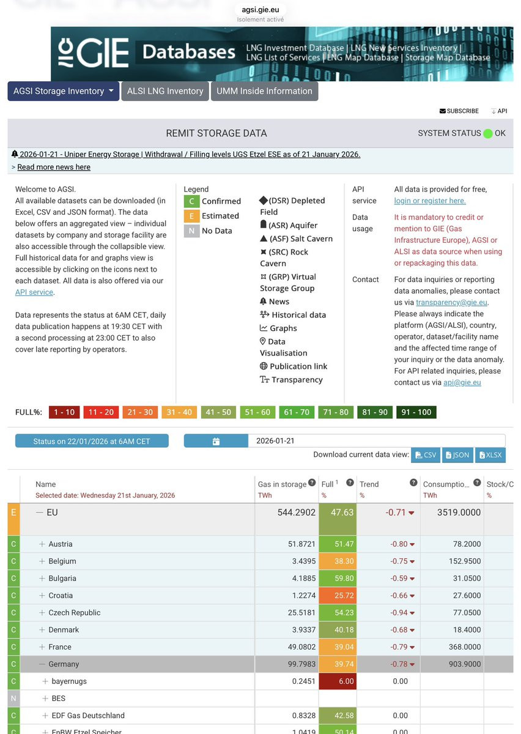Click the Depleted Field diamond icon
This screenshot has height=734, width=521.
click(x=264, y=201)
